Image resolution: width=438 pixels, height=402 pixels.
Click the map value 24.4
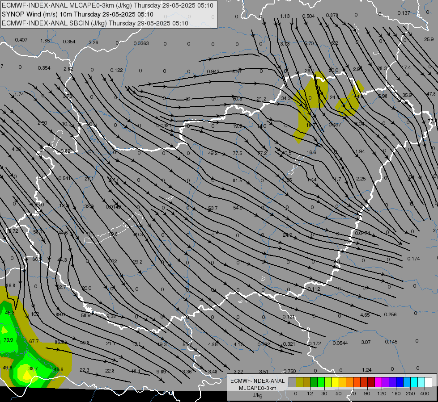tap(334, 97)
